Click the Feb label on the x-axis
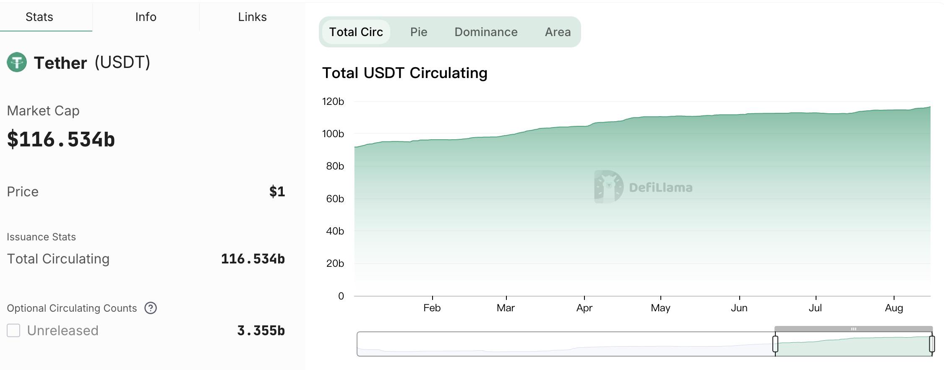 click(x=432, y=308)
